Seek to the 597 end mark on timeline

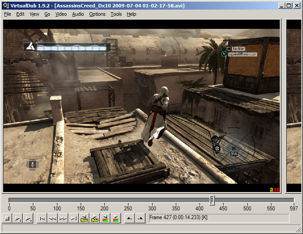(294, 208)
